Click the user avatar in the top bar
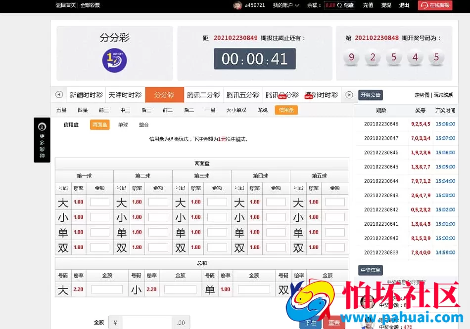The height and width of the screenshot is (329, 470). click(x=237, y=5)
